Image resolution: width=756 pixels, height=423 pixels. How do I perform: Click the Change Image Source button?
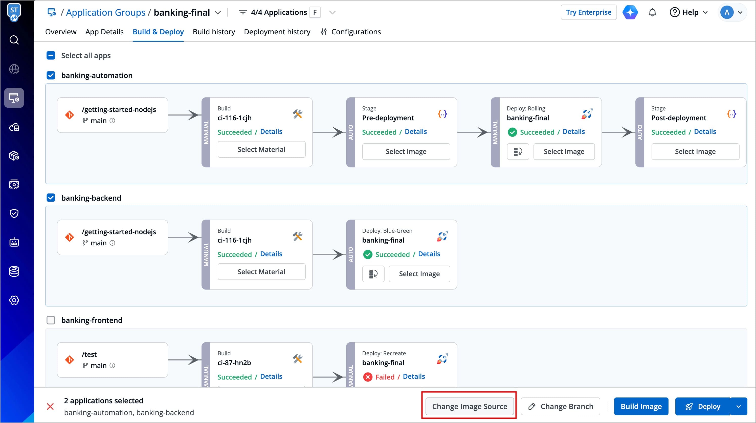click(469, 406)
